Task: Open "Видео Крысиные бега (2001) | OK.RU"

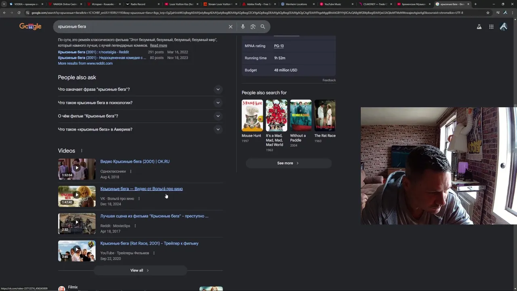Action: point(135,162)
